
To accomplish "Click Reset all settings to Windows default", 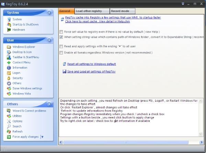I will tap(92, 64).
